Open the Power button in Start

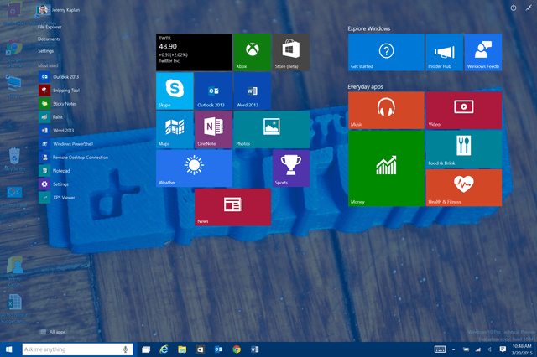(513, 8)
